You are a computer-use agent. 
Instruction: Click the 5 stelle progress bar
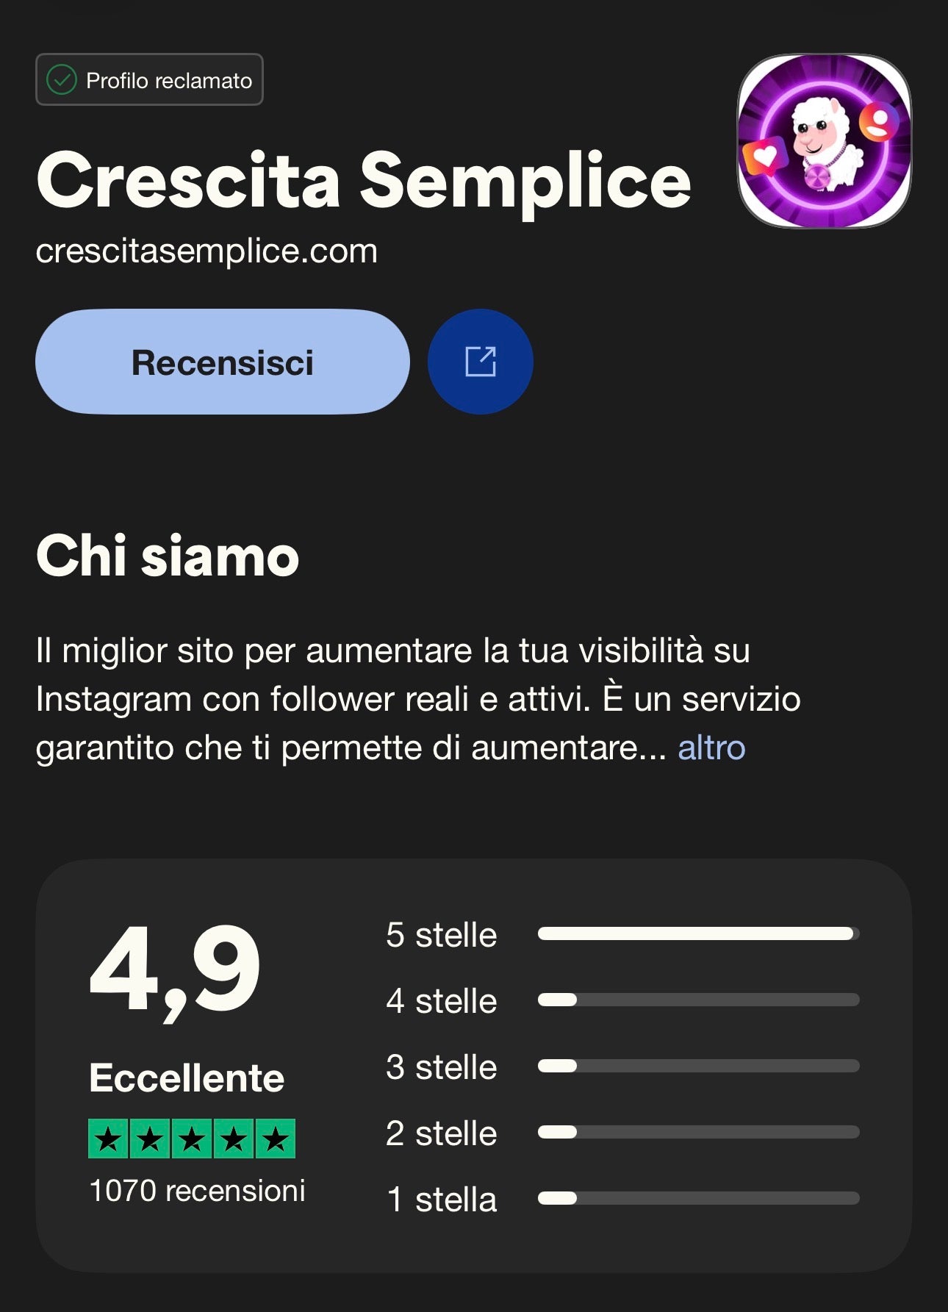pos(698,933)
